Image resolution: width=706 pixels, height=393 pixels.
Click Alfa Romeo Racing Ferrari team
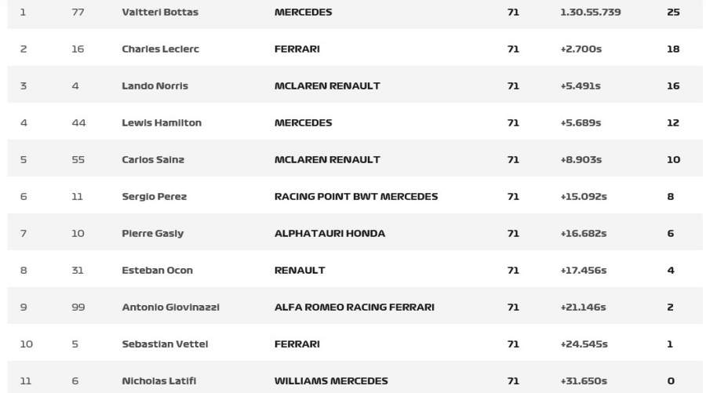(355, 307)
